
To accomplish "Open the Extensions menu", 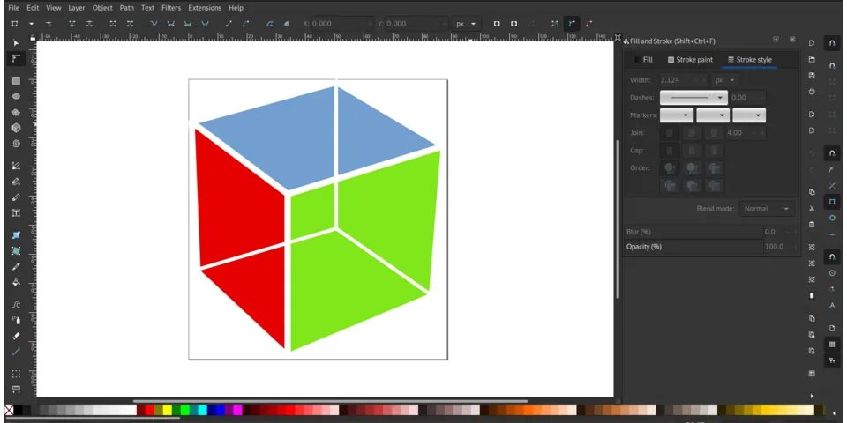I will (205, 8).
